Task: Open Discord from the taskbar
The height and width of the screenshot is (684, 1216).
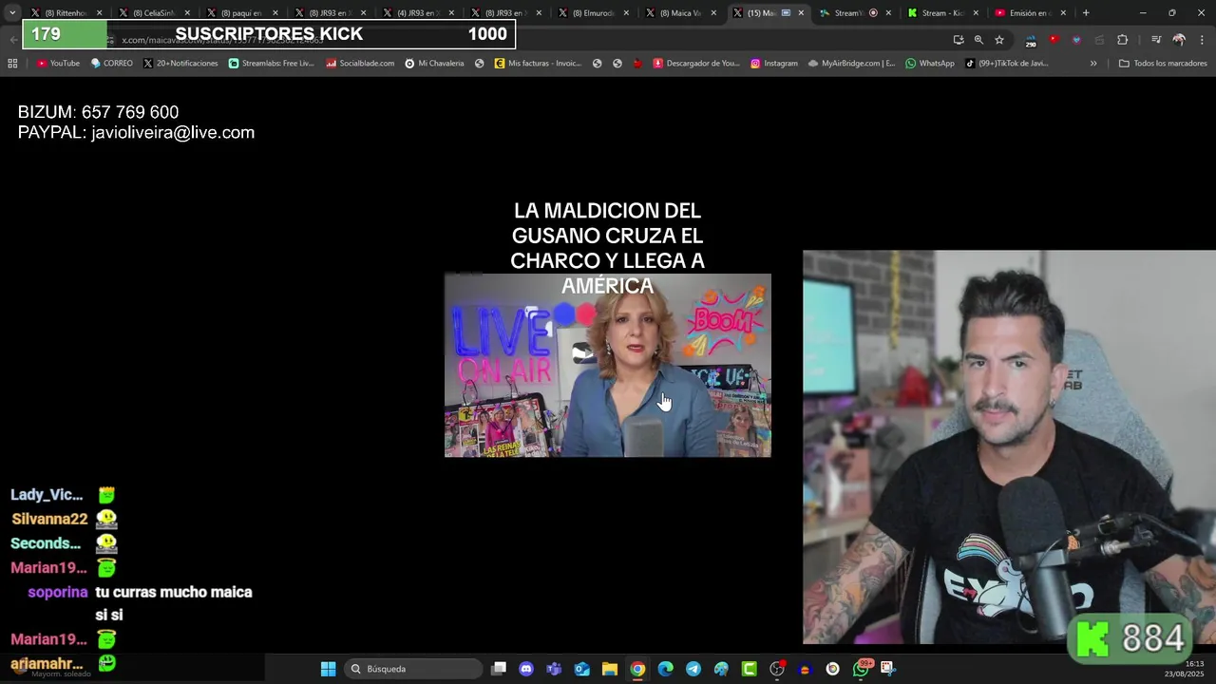Action: point(526,669)
